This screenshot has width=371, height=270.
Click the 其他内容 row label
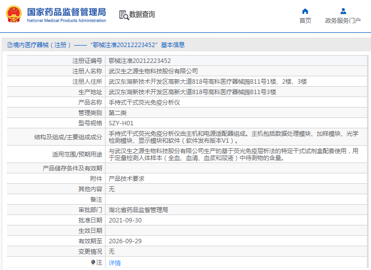click(90, 189)
